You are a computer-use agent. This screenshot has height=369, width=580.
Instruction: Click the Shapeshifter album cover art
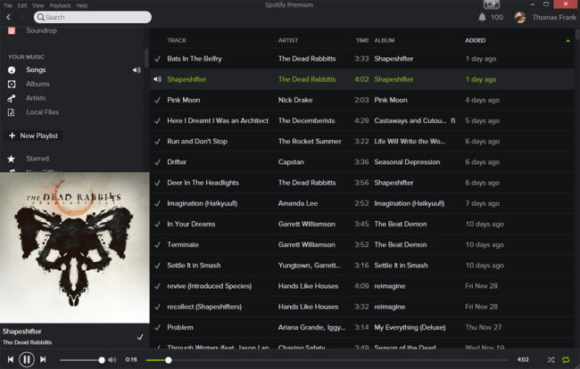pyautogui.click(x=75, y=248)
